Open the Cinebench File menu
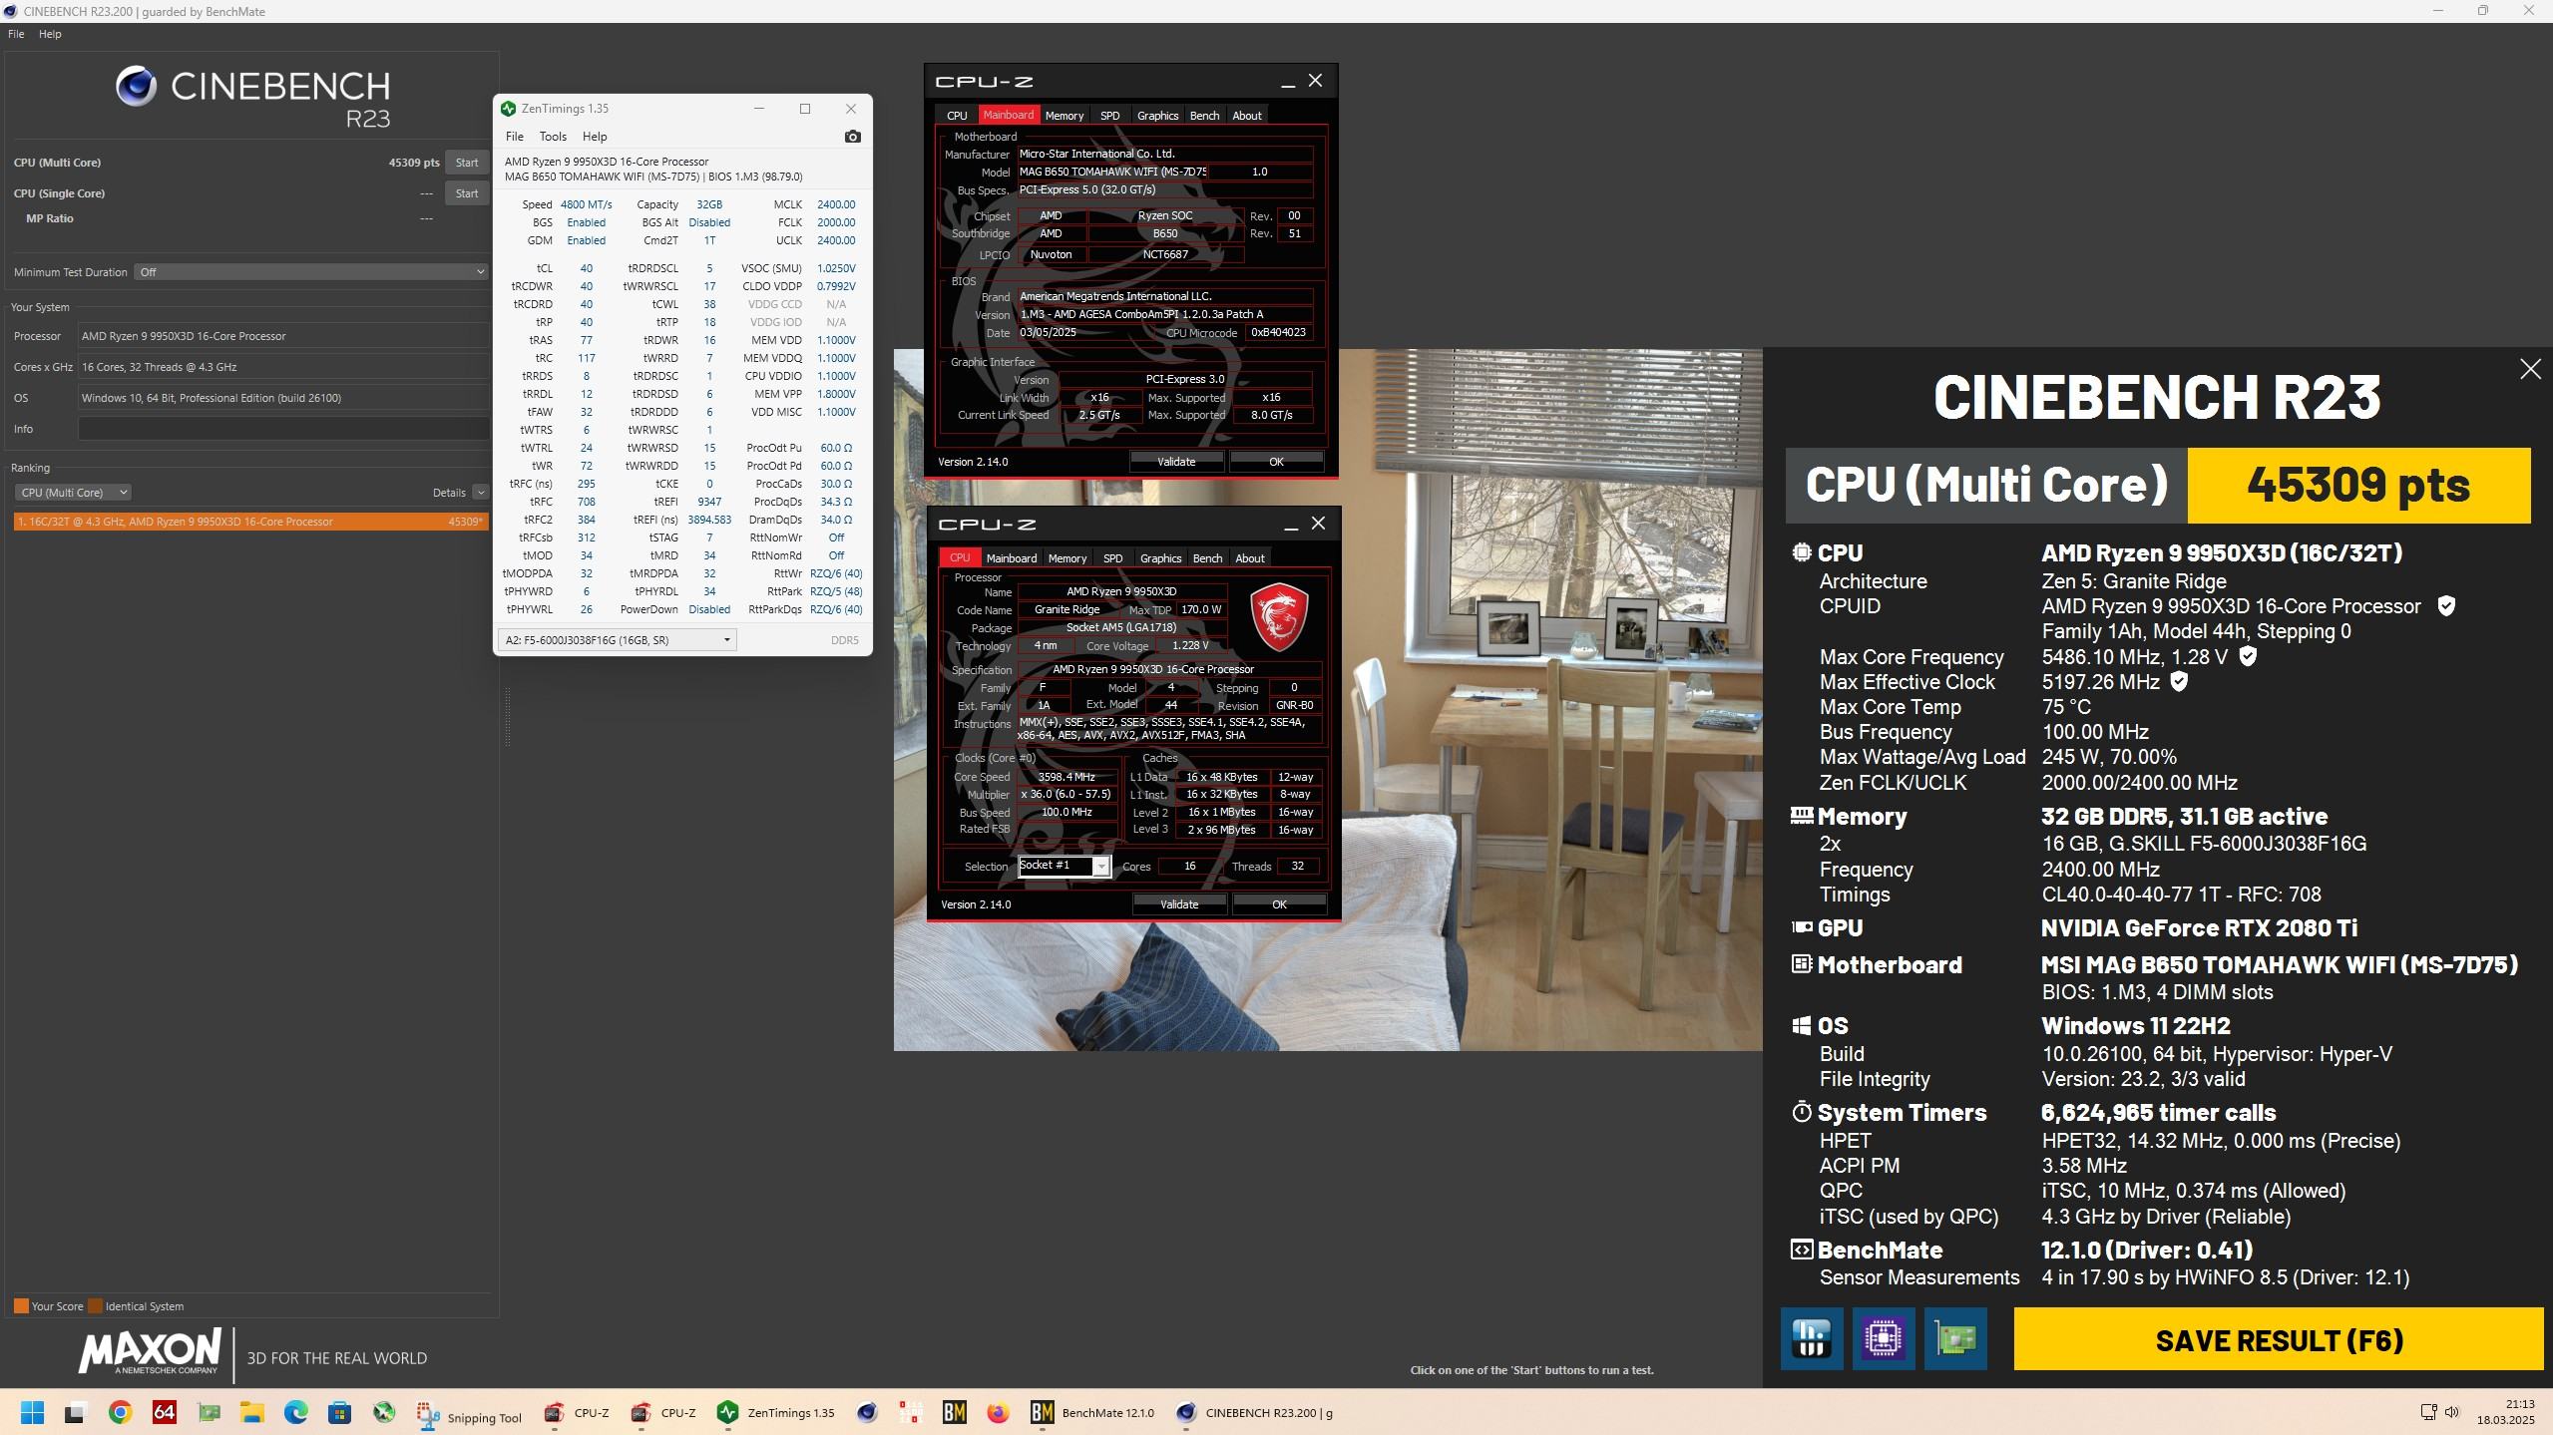2553x1435 pixels. (16, 34)
